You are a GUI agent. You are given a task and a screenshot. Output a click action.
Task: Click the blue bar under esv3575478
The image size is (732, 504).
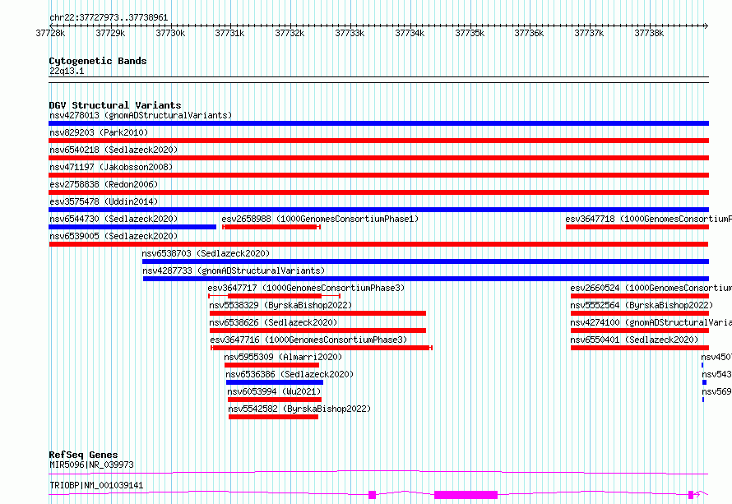point(378,210)
